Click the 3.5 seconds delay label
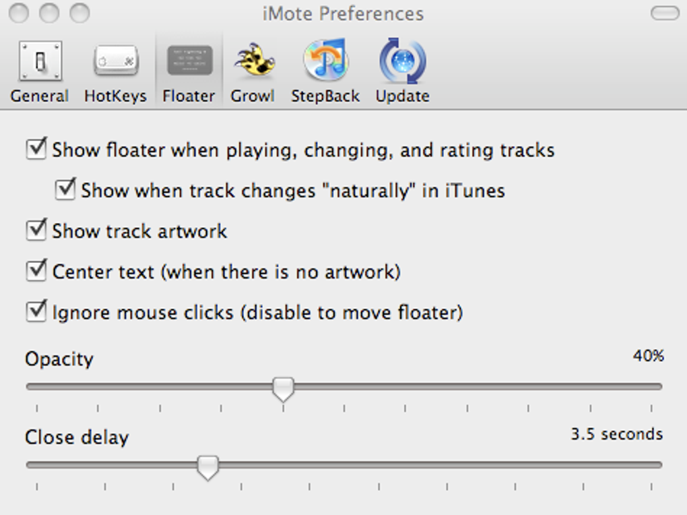Viewport: 687px width, 515px height. coord(618,434)
